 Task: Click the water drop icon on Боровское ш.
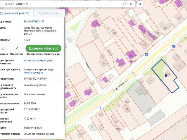click(x=101, y=107)
